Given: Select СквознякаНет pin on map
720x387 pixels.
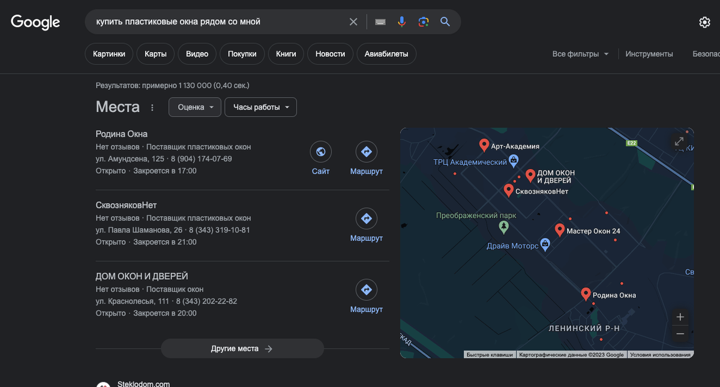Looking at the screenshot, I should (x=509, y=191).
